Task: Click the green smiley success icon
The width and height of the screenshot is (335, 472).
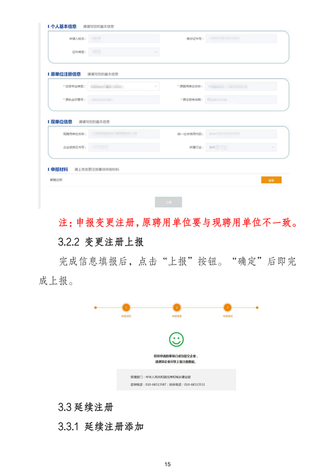Action: coord(176,339)
